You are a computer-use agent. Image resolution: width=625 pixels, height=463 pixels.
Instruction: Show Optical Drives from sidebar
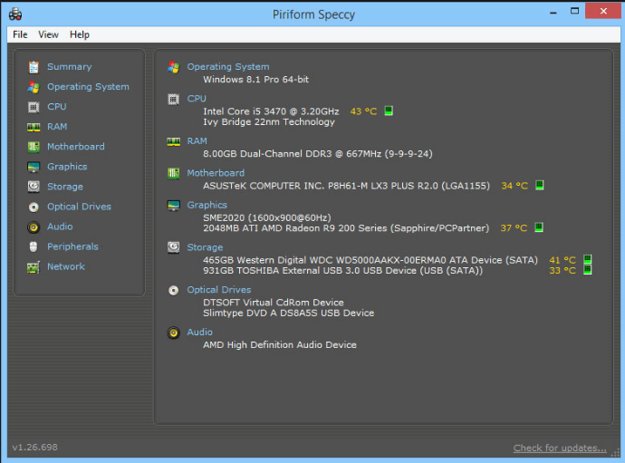coord(79,207)
